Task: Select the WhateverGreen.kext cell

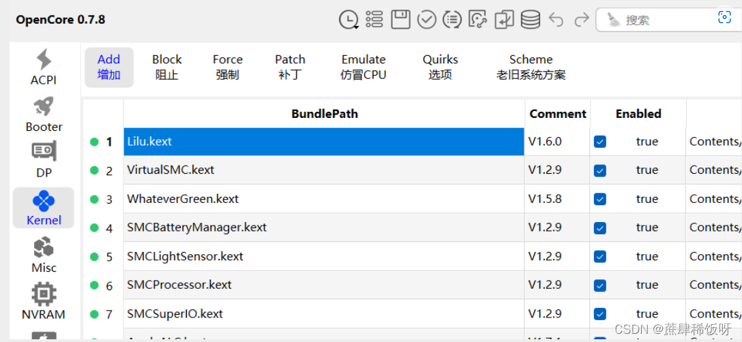Action: click(324, 199)
